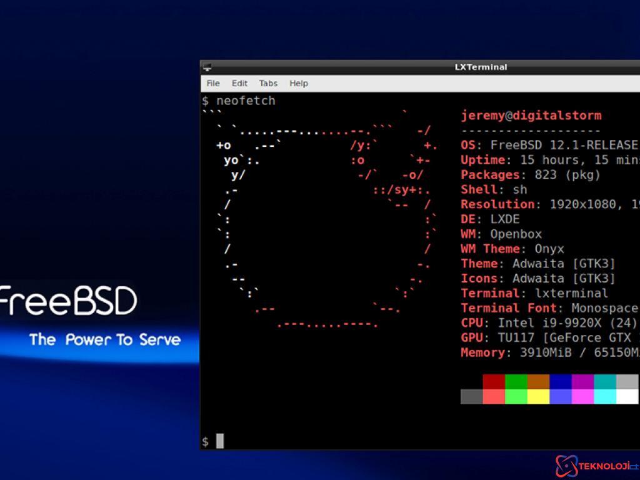Click the yellow color swatch

coord(538,396)
